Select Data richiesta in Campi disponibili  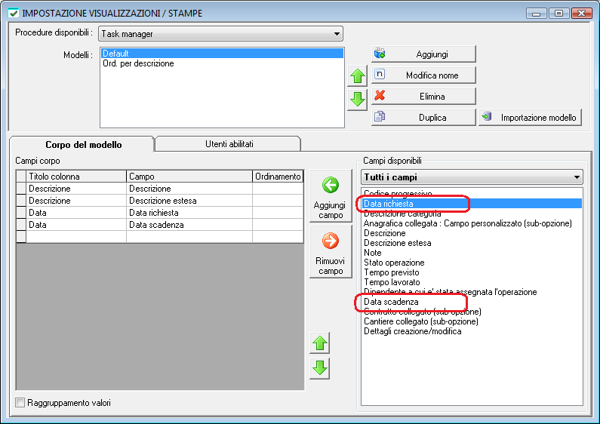472,203
